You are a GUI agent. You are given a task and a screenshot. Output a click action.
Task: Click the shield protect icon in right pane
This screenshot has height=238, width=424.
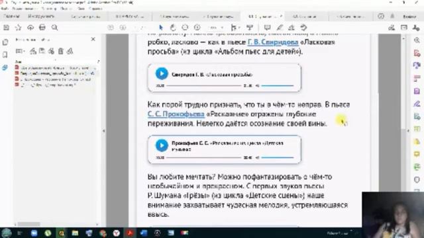417,180
